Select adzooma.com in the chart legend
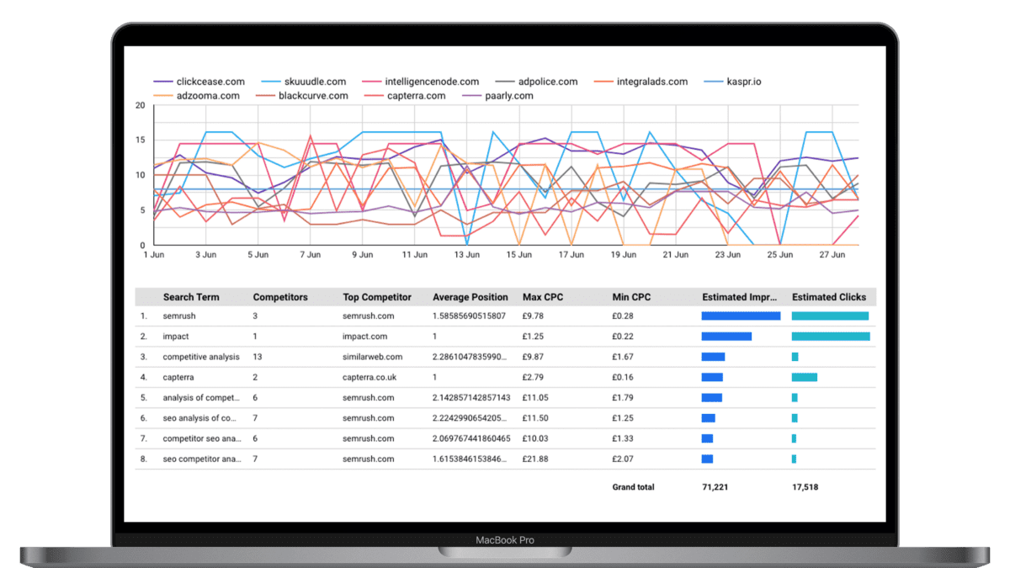 (207, 96)
